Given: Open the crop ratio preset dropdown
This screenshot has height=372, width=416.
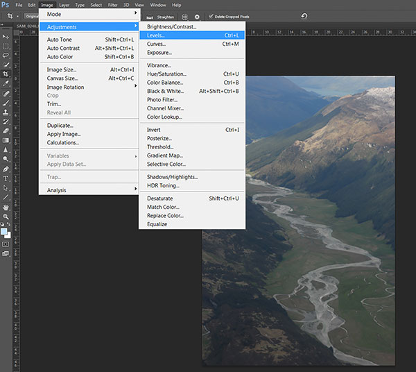Looking at the screenshot, I should pos(31,16).
